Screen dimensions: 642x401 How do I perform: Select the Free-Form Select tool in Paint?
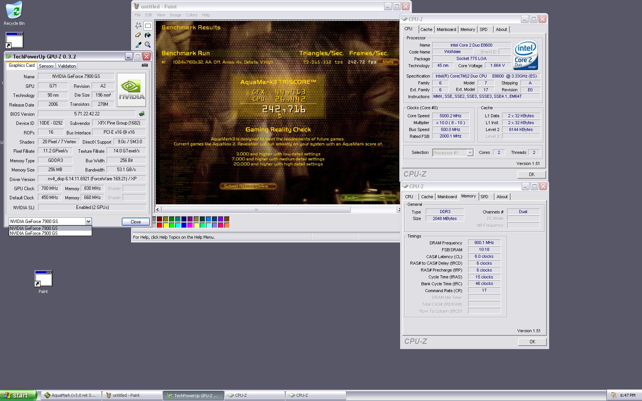pyautogui.click(x=138, y=26)
